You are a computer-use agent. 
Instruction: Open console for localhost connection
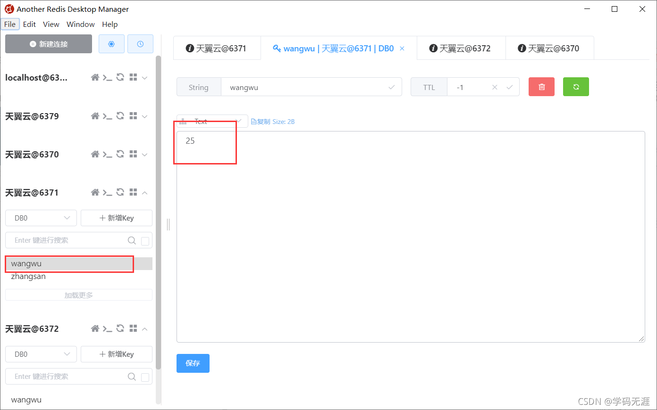tap(108, 77)
